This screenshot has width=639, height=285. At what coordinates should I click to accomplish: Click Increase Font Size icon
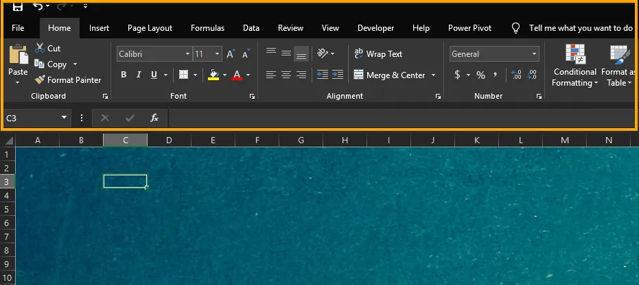coord(231,53)
